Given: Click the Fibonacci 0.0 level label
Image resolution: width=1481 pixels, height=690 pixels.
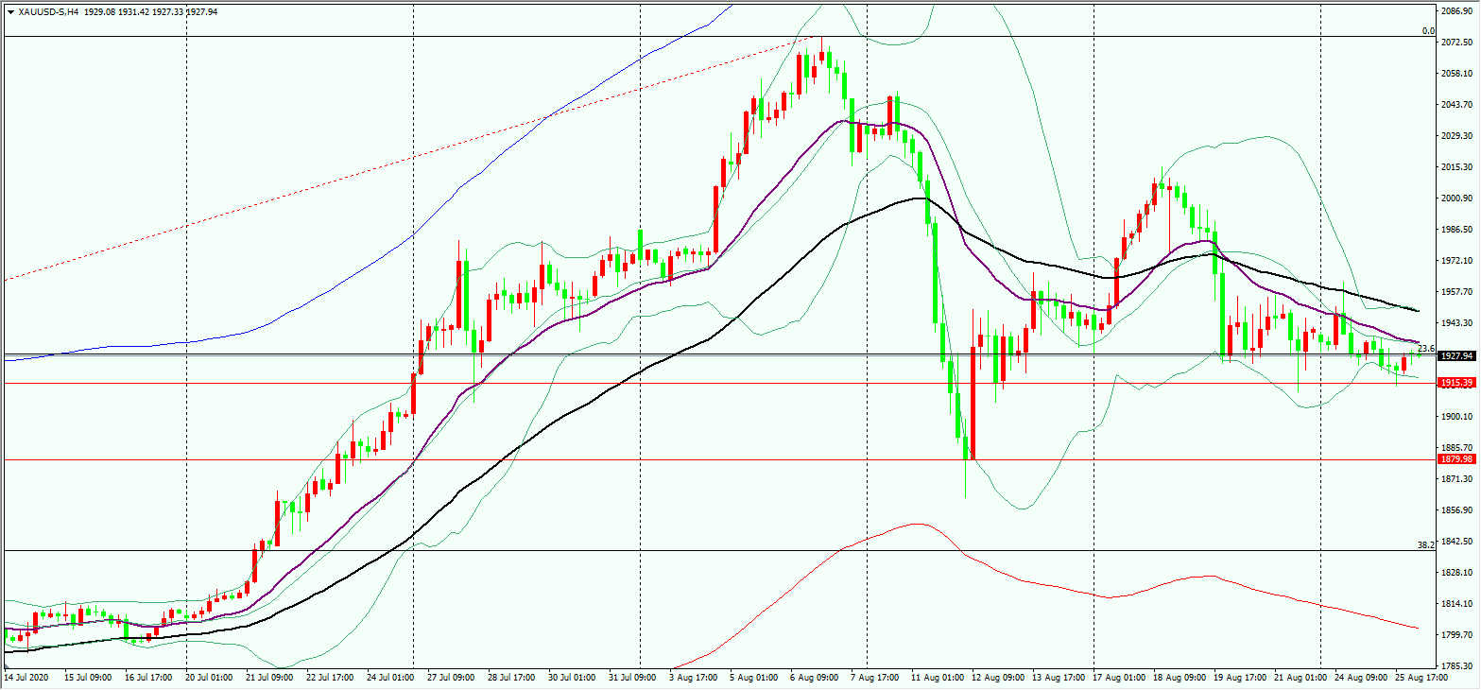Looking at the screenshot, I should pyautogui.click(x=1428, y=30).
